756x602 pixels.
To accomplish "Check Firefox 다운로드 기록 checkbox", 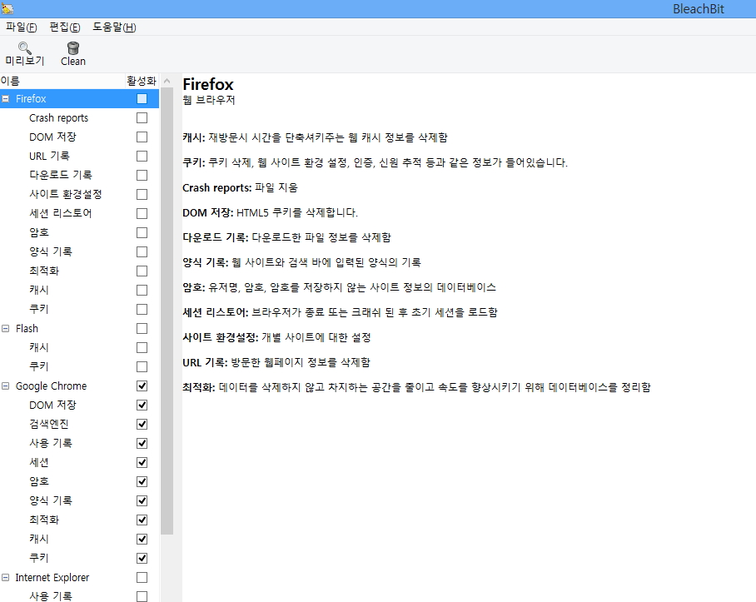I will coord(142,176).
